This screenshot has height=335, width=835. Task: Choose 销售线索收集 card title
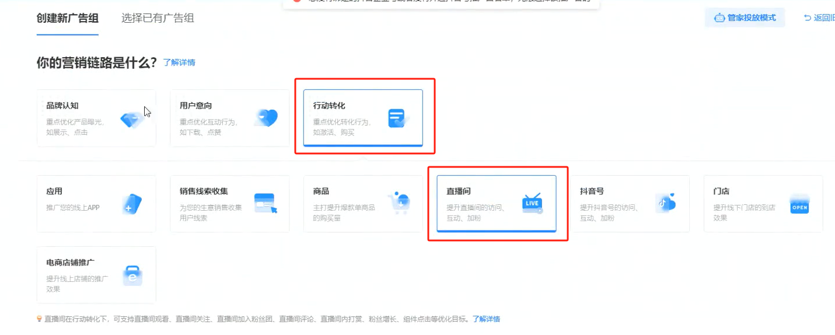click(x=204, y=191)
